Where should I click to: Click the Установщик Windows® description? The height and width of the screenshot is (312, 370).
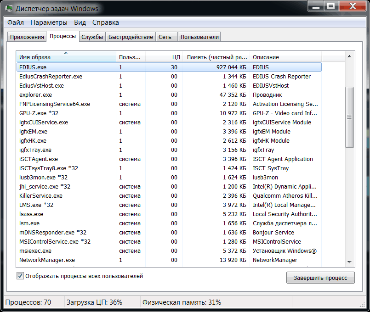point(285,251)
